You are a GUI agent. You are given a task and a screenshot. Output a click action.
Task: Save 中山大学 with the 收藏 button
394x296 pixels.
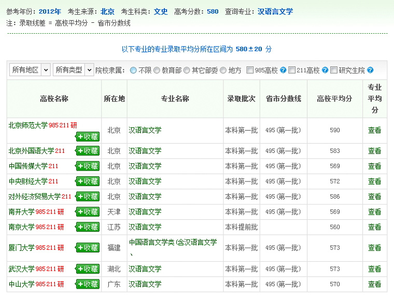pyautogui.click(x=87, y=284)
